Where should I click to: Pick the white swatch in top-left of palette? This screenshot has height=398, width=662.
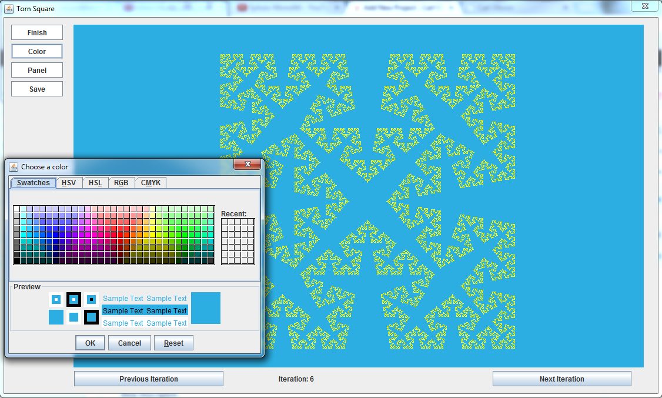pos(17,209)
